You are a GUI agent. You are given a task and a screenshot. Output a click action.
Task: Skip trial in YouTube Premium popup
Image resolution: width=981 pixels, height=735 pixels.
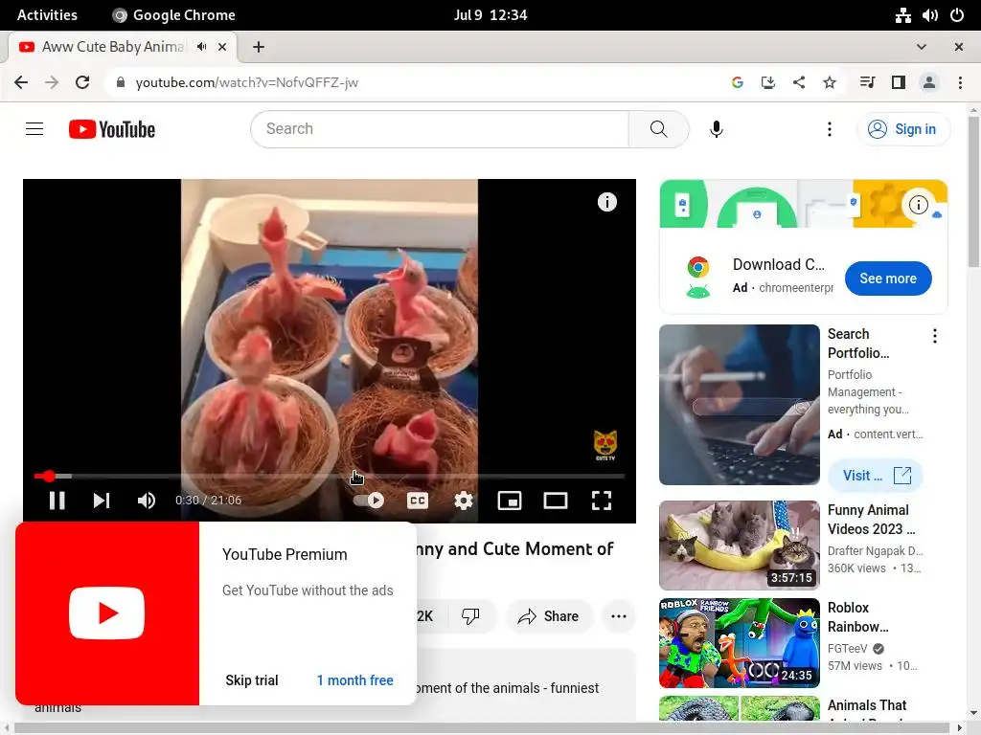(252, 680)
